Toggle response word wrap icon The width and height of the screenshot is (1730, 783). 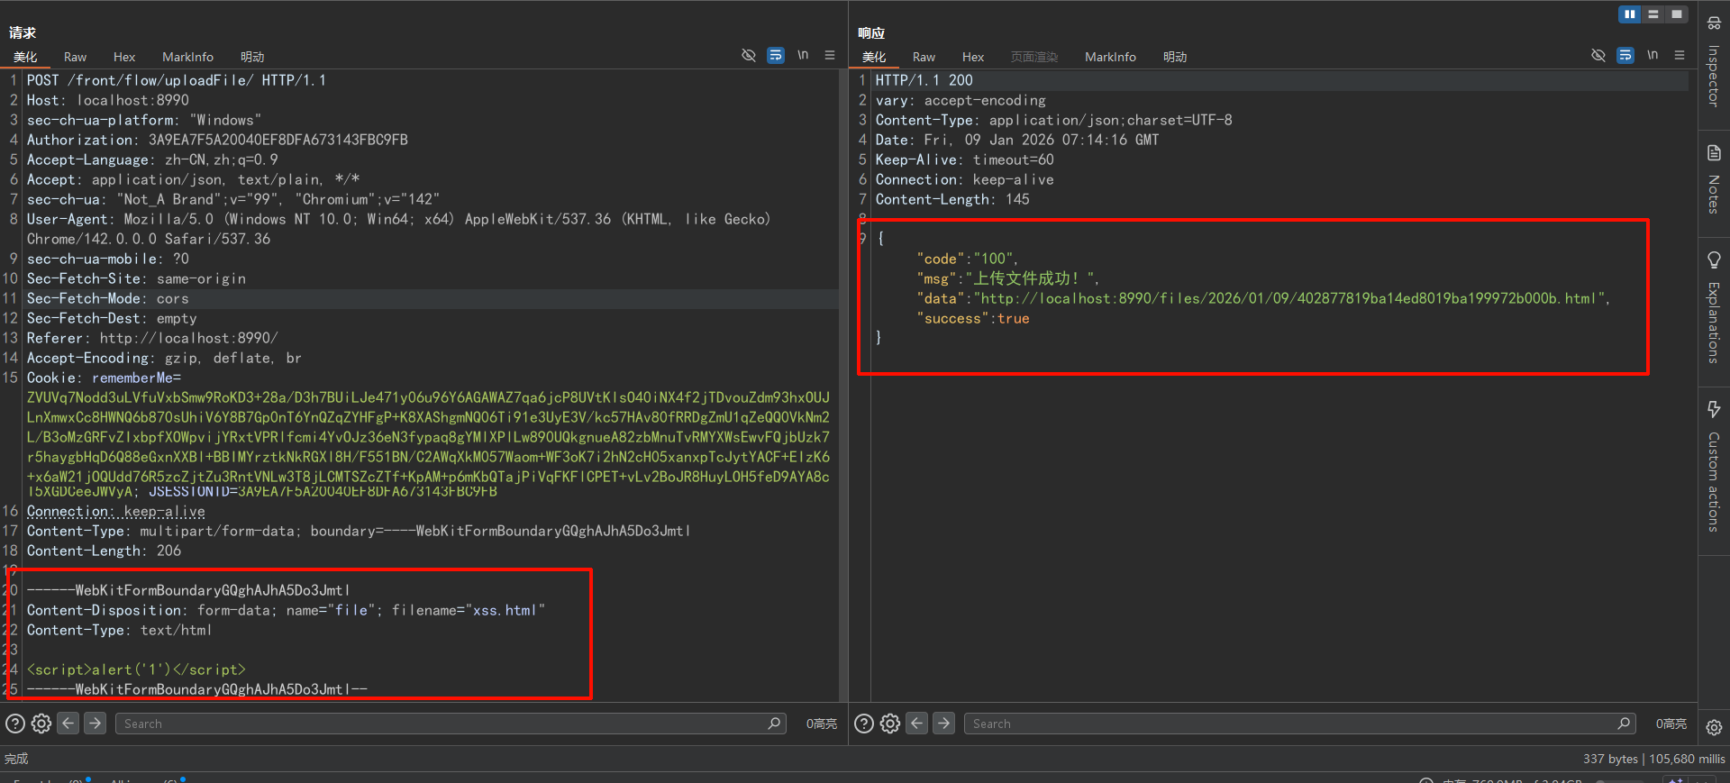tap(1625, 55)
